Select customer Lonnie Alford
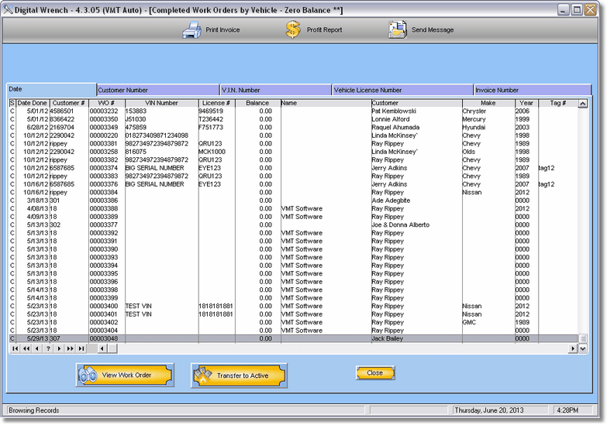Image resolution: width=607 pixels, height=425 pixels. pyautogui.click(x=390, y=119)
